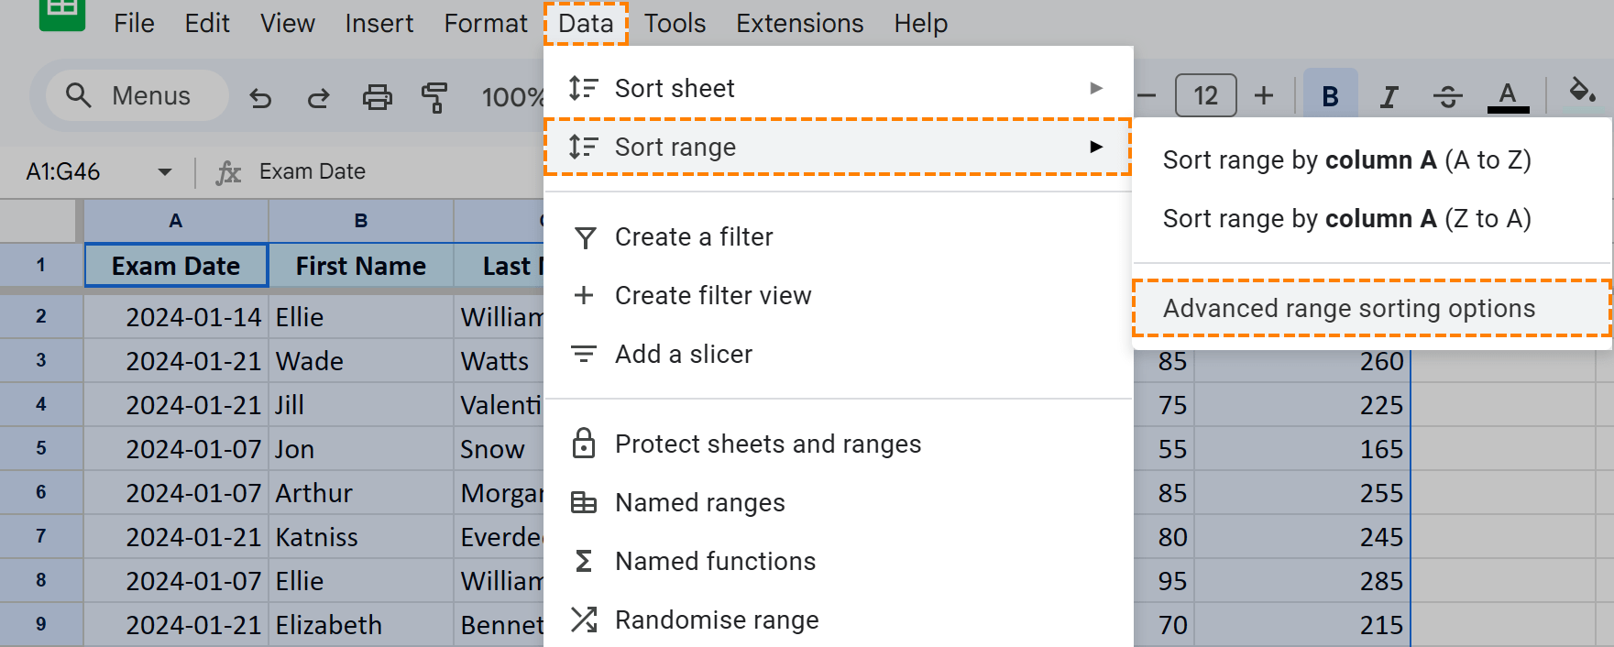
Task: Click the Sort sheet icon
Action: click(583, 88)
